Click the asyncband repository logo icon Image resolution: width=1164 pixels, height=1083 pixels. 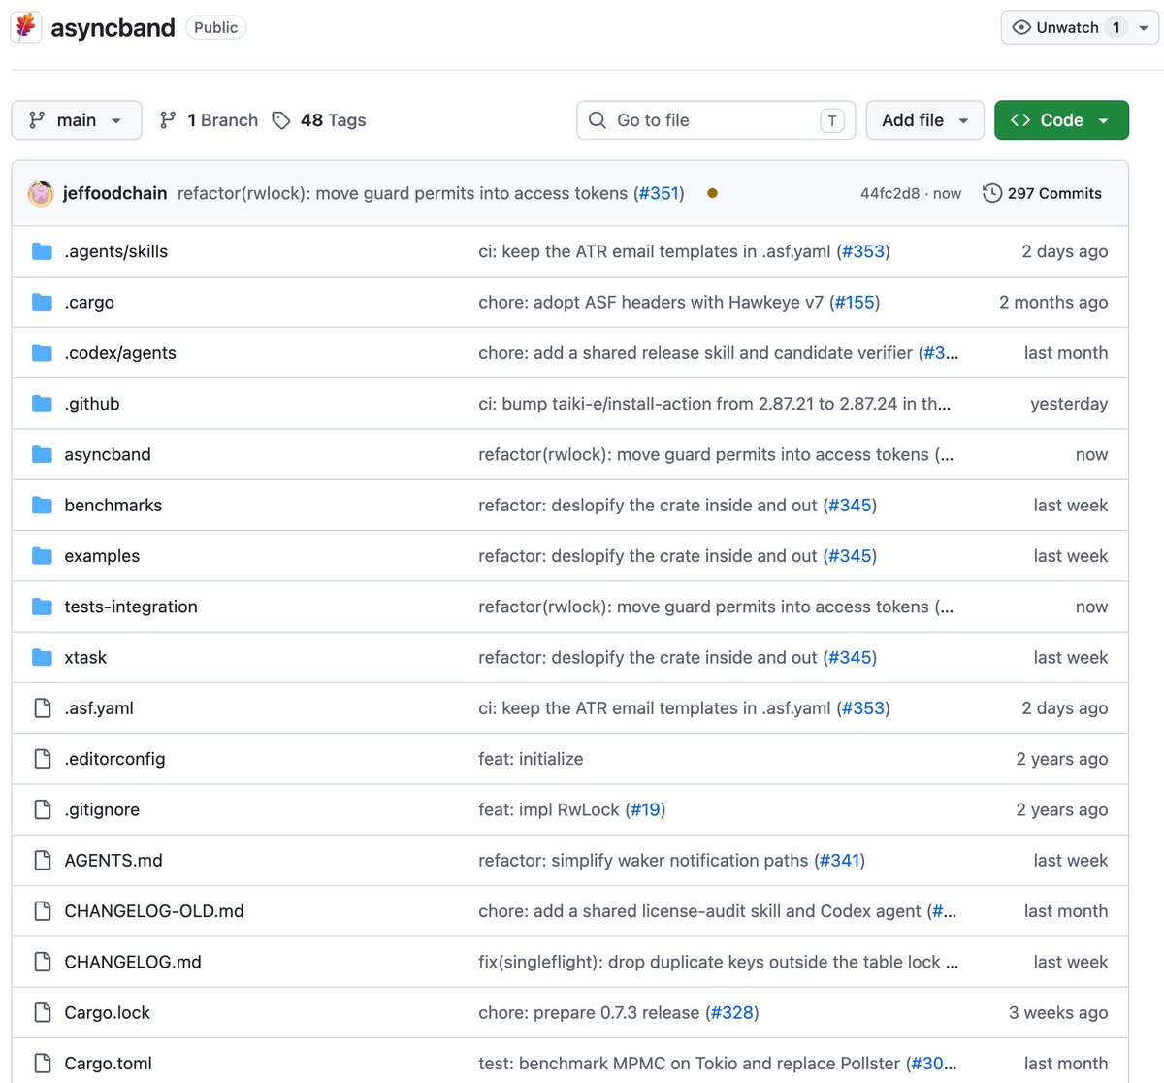26,27
